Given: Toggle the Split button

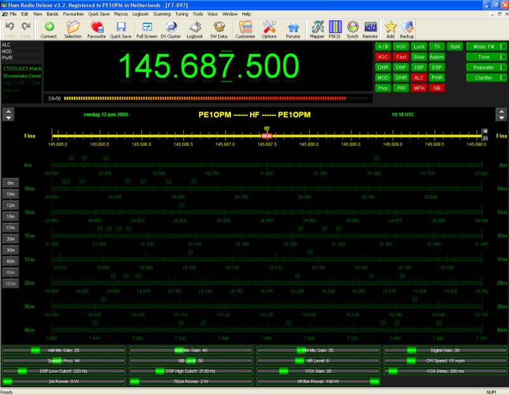Looking at the screenshot, I should 455,47.
